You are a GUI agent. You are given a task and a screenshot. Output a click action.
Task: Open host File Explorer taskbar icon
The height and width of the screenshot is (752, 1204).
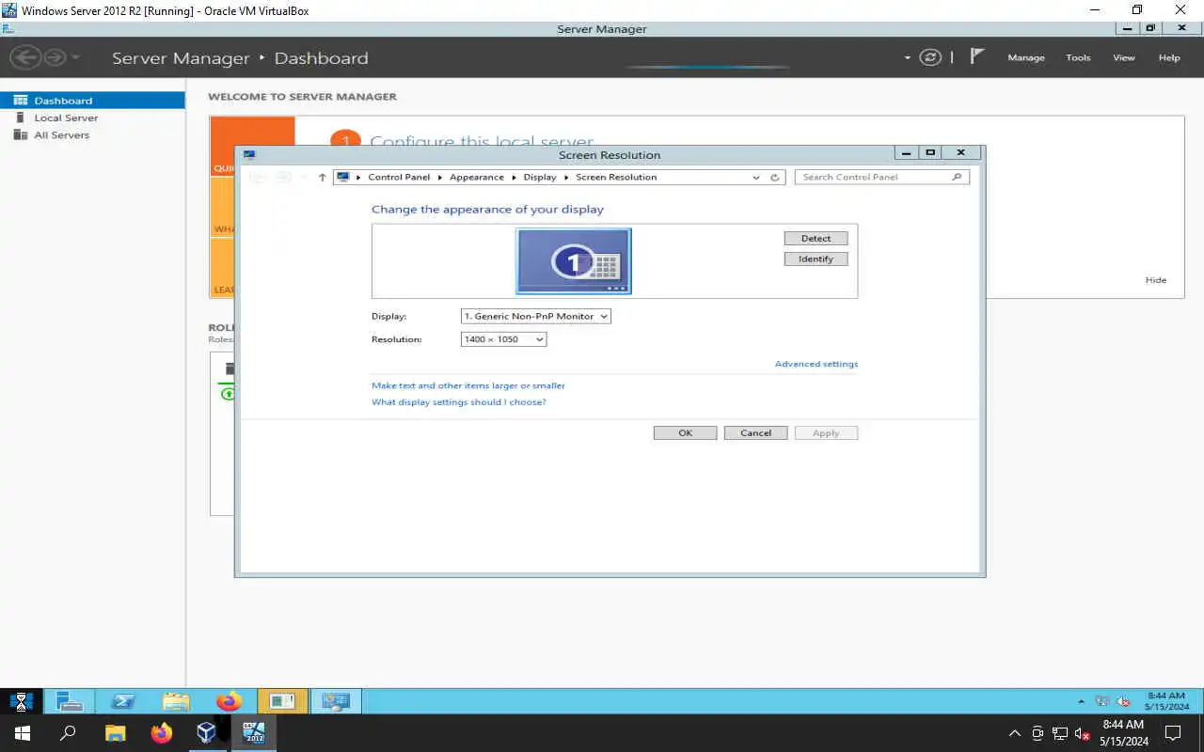coord(115,733)
